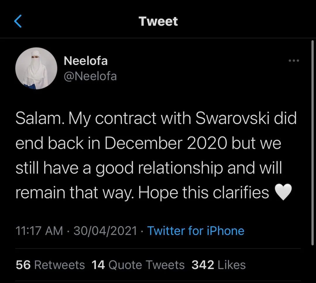Select the 30/04/2021 date

coord(105,231)
